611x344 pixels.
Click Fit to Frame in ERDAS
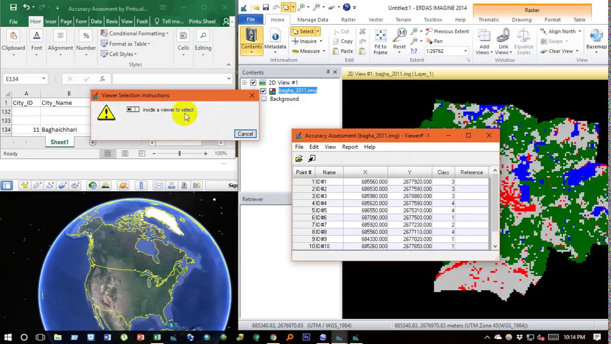[x=380, y=41]
